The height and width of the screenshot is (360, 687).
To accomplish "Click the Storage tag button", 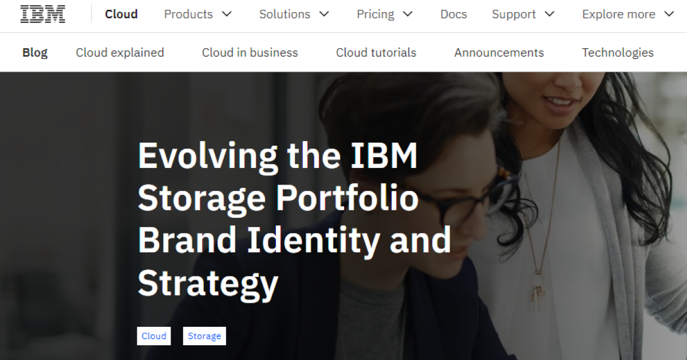I will (x=204, y=336).
